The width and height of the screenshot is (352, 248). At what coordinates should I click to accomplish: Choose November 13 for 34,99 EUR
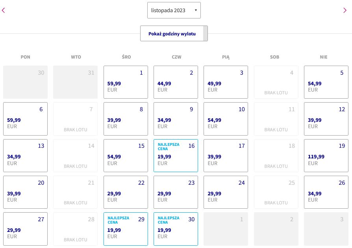pos(25,156)
